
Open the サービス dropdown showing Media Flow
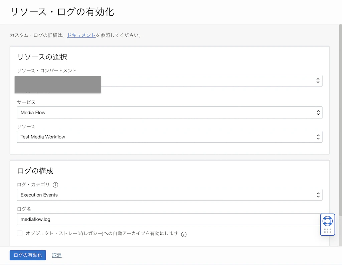pos(169,112)
